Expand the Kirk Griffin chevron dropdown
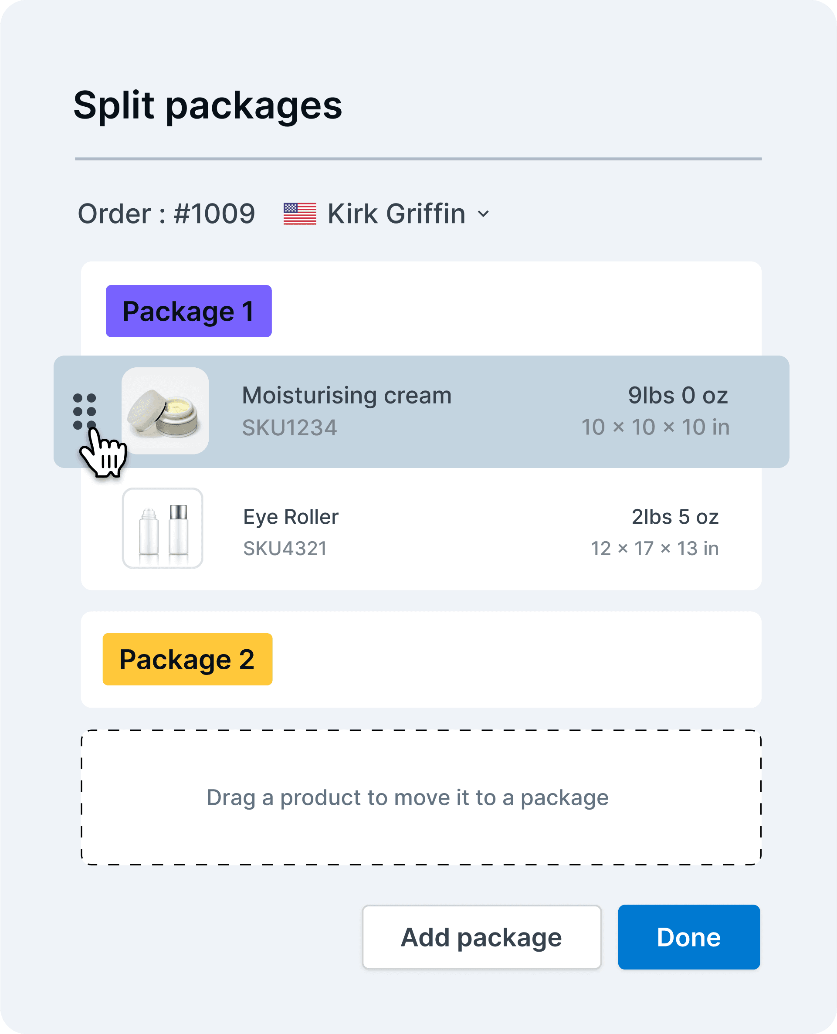This screenshot has height=1034, width=837. tap(483, 214)
